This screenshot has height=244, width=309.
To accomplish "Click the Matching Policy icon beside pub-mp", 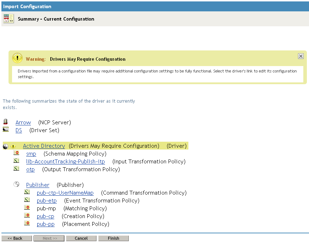I will 27,208.
